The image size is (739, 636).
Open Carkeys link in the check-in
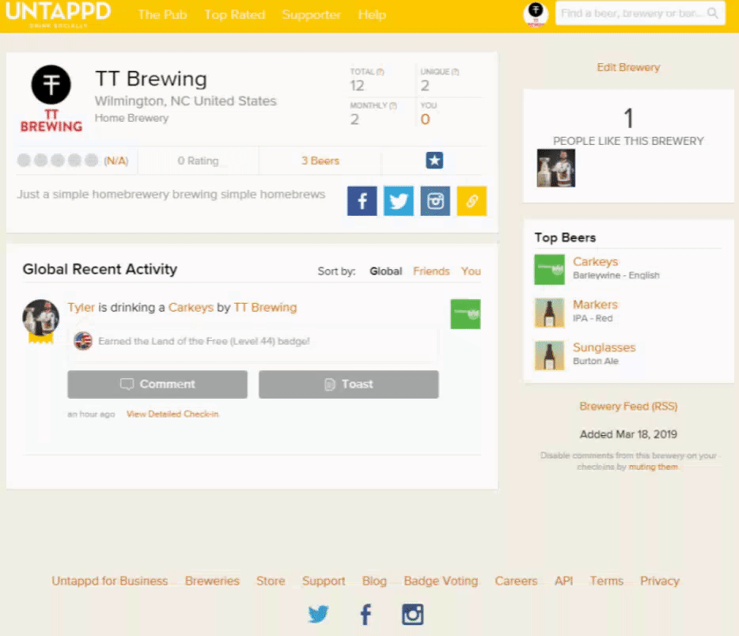[x=191, y=307]
